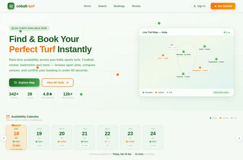Click the Limited legend in calendar header
The image size is (243, 160).
click(224, 118)
